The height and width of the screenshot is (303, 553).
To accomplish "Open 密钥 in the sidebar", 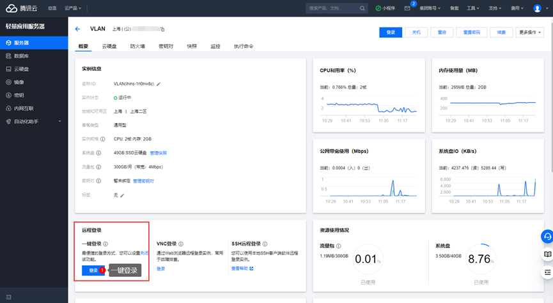I will click(34, 95).
